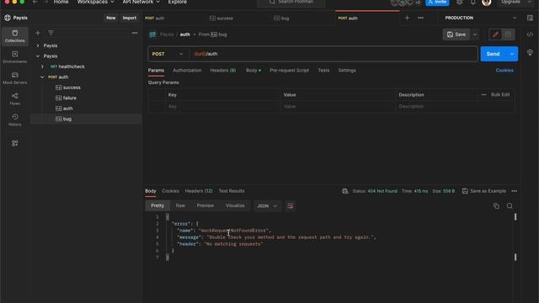Search the response body with magnifier icon
The image size is (539, 303).
510,205
